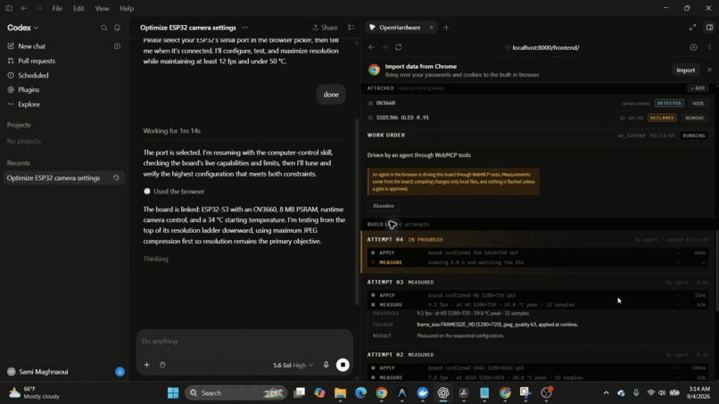Image resolution: width=719 pixels, height=404 pixels.
Task: Reload the localhost page
Action: [399, 47]
